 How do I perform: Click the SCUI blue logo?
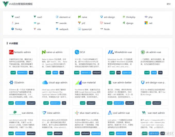point(77,52)
